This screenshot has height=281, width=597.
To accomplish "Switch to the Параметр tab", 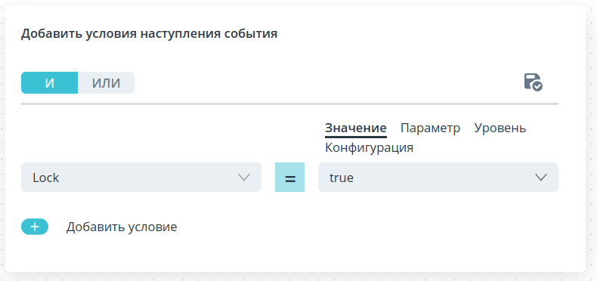I will (430, 128).
